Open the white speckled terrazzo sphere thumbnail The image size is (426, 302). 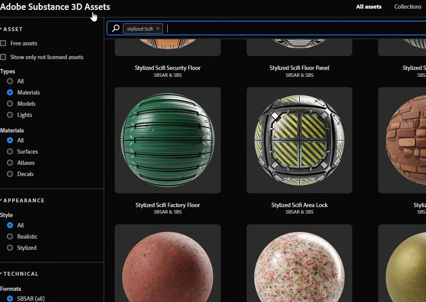(299, 263)
